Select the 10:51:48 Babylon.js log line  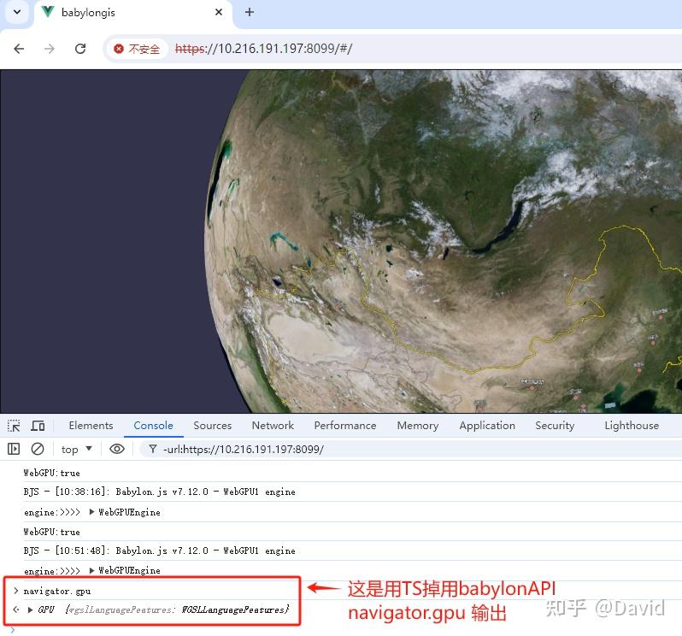click(x=159, y=551)
